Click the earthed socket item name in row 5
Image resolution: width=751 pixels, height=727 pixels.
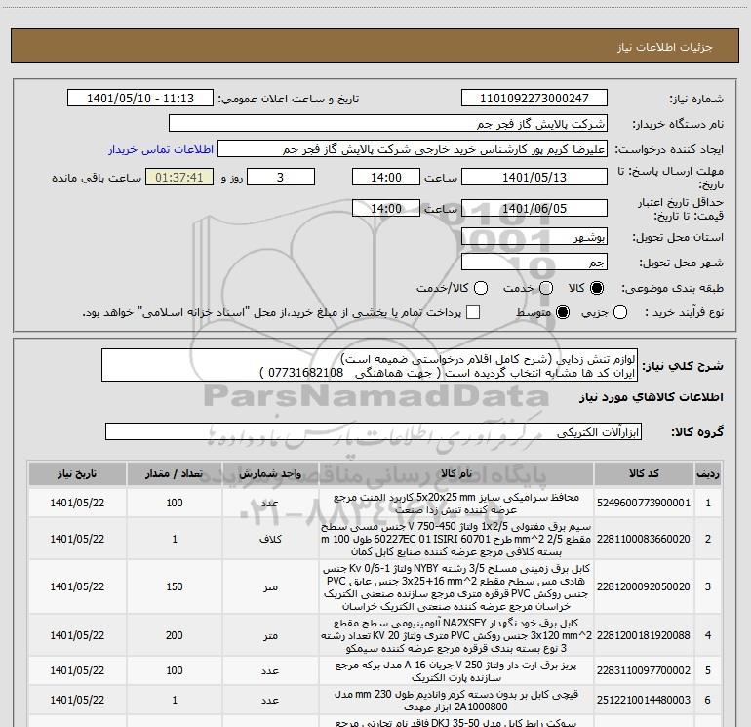(x=456, y=671)
